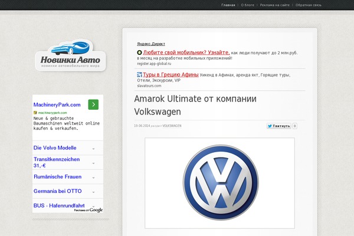Screen dimensions: 354x236
Task: Expand the Rumänische Frauen chevron
Action: [93, 178]
